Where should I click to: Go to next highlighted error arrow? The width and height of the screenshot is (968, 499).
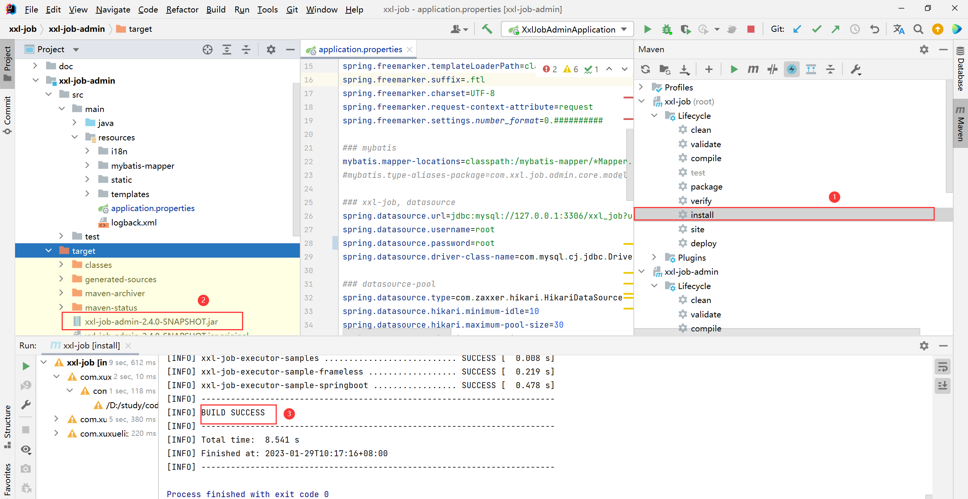pos(625,69)
